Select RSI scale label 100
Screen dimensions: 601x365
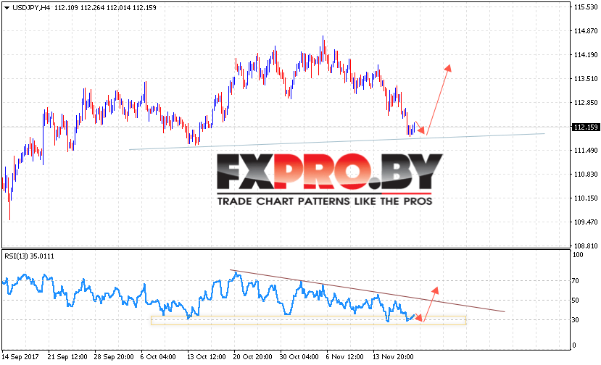[578, 255]
